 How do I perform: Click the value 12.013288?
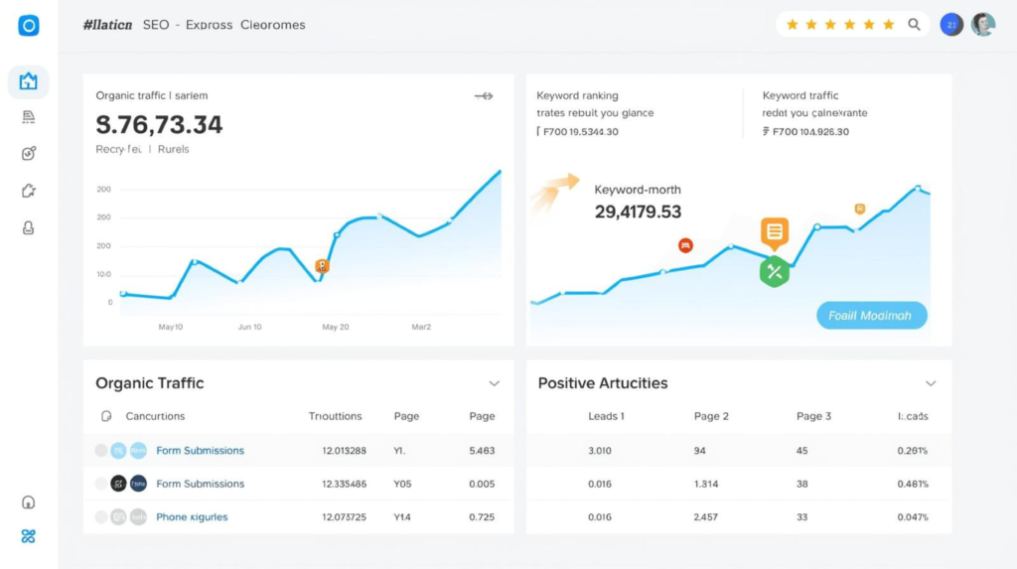point(344,450)
